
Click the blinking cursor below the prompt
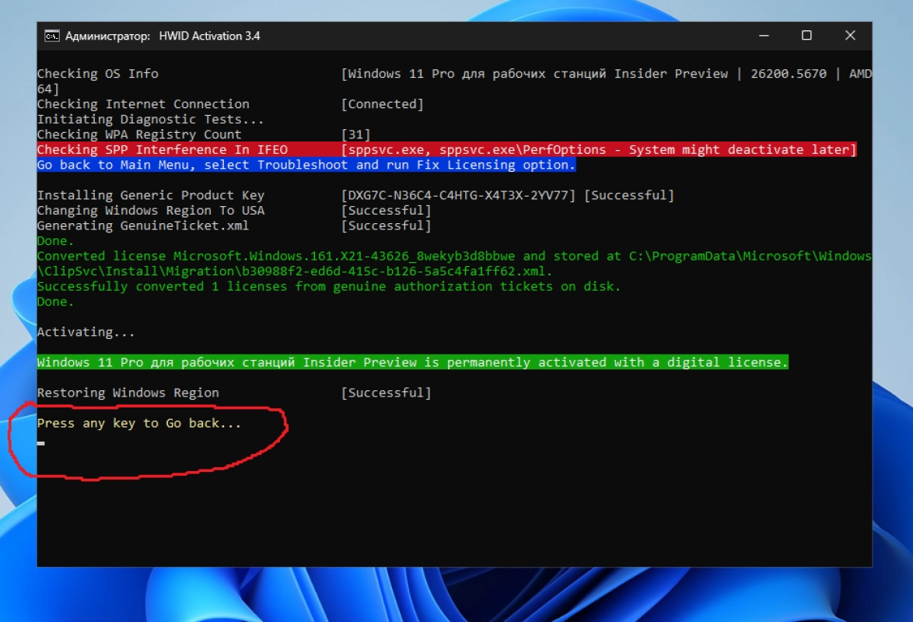click(x=40, y=444)
